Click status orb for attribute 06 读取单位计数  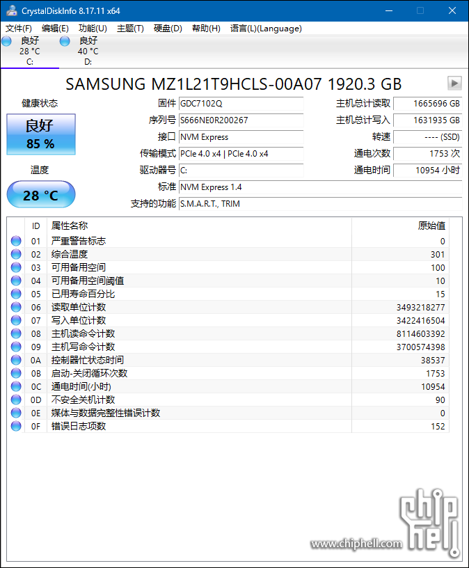(x=16, y=307)
